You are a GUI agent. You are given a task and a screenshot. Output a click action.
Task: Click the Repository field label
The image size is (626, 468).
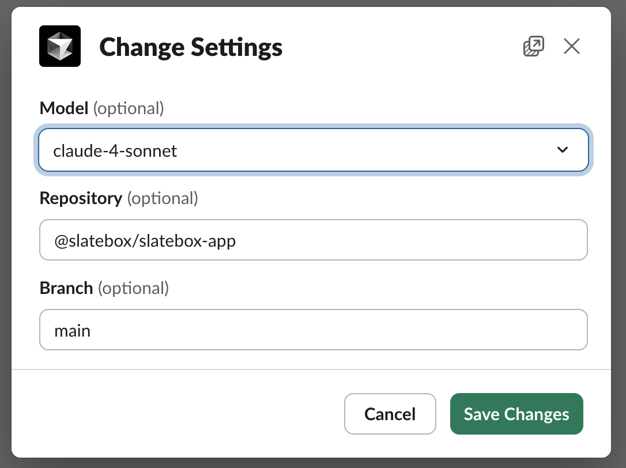click(x=81, y=198)
